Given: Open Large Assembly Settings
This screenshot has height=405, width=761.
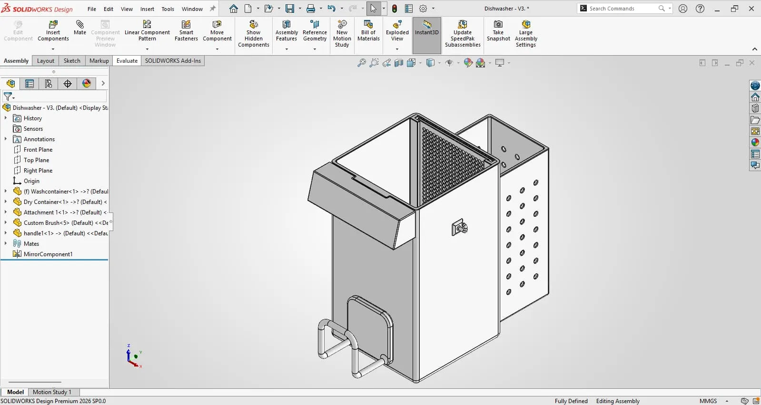Looking at the screenshot, I should pos(526,34).
